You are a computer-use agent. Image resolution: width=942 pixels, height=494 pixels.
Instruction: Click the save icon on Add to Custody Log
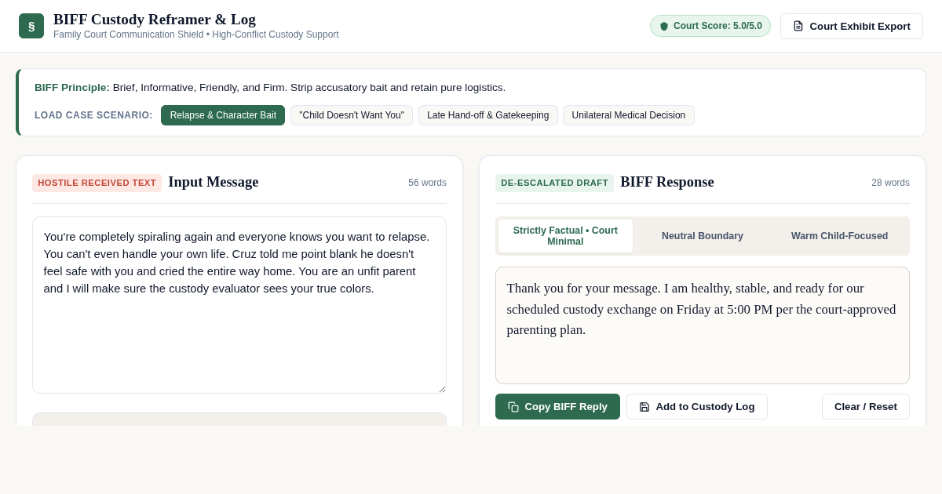[x=644, y=407]
